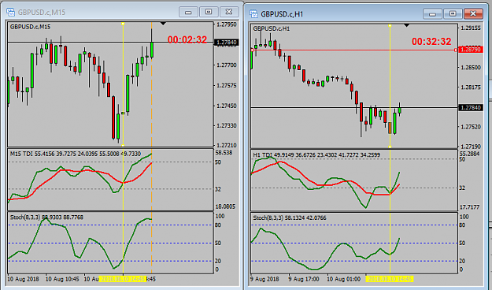Click the 1.27950 top price scale value in M15
This screenshot has width=492, height=290.
(227, 24)
